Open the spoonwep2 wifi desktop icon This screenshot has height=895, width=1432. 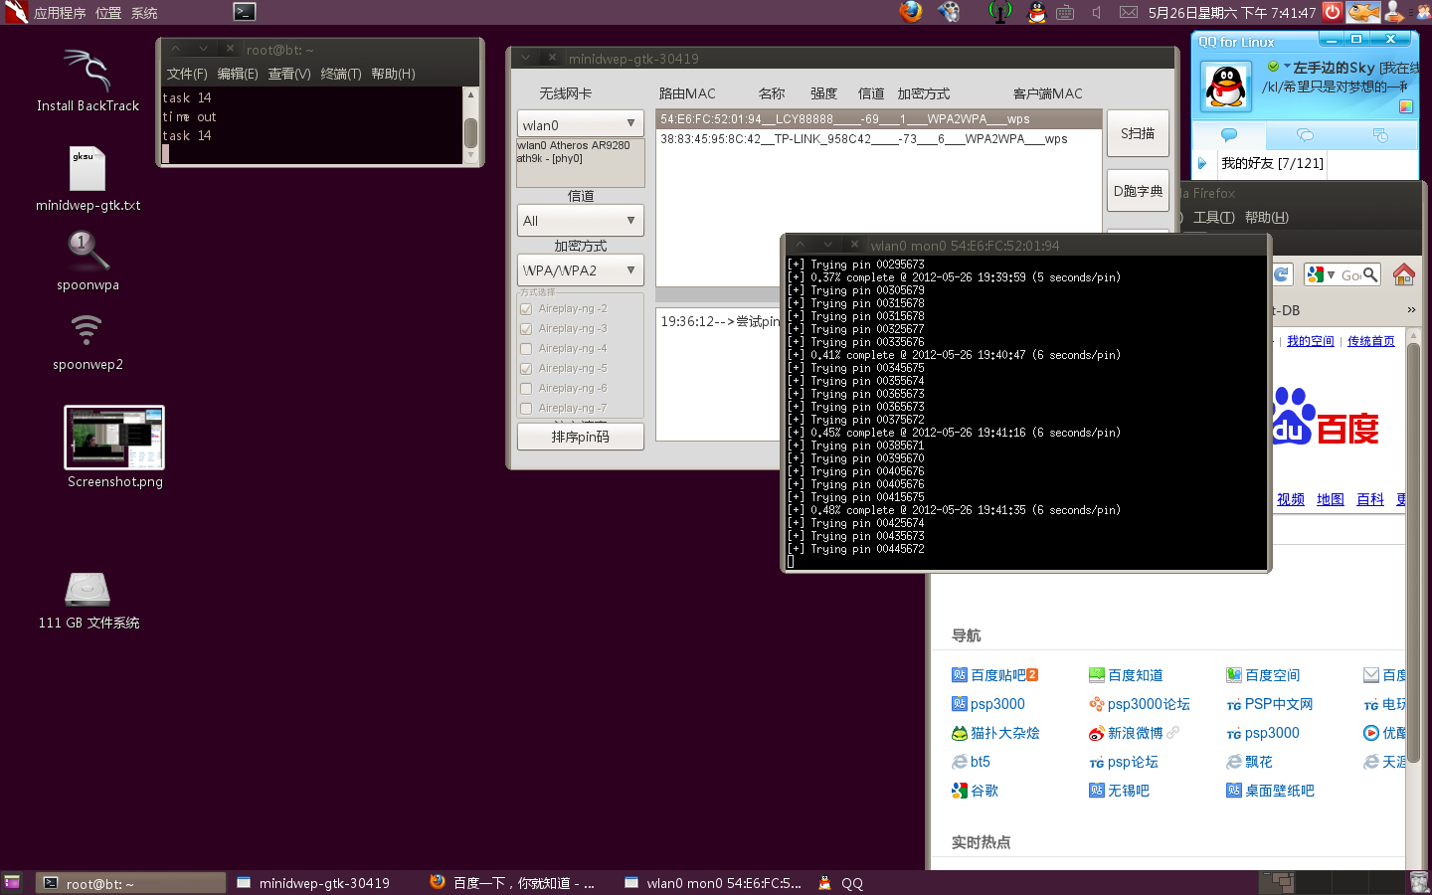coord(88,331)
